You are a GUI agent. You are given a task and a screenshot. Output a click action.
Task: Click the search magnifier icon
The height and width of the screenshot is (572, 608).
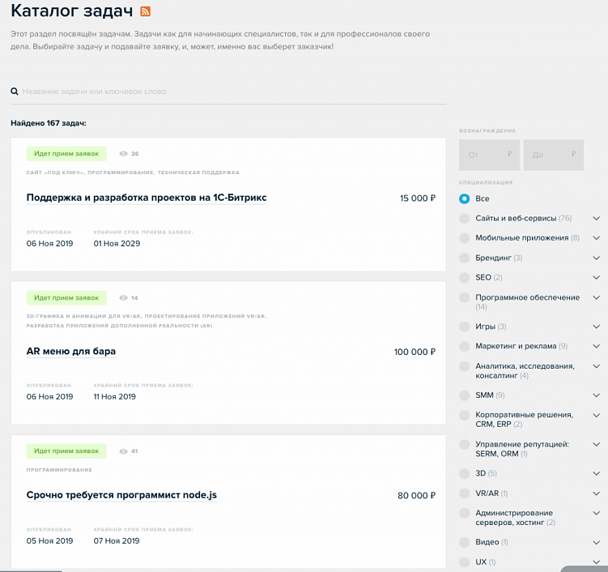[15, 92]
